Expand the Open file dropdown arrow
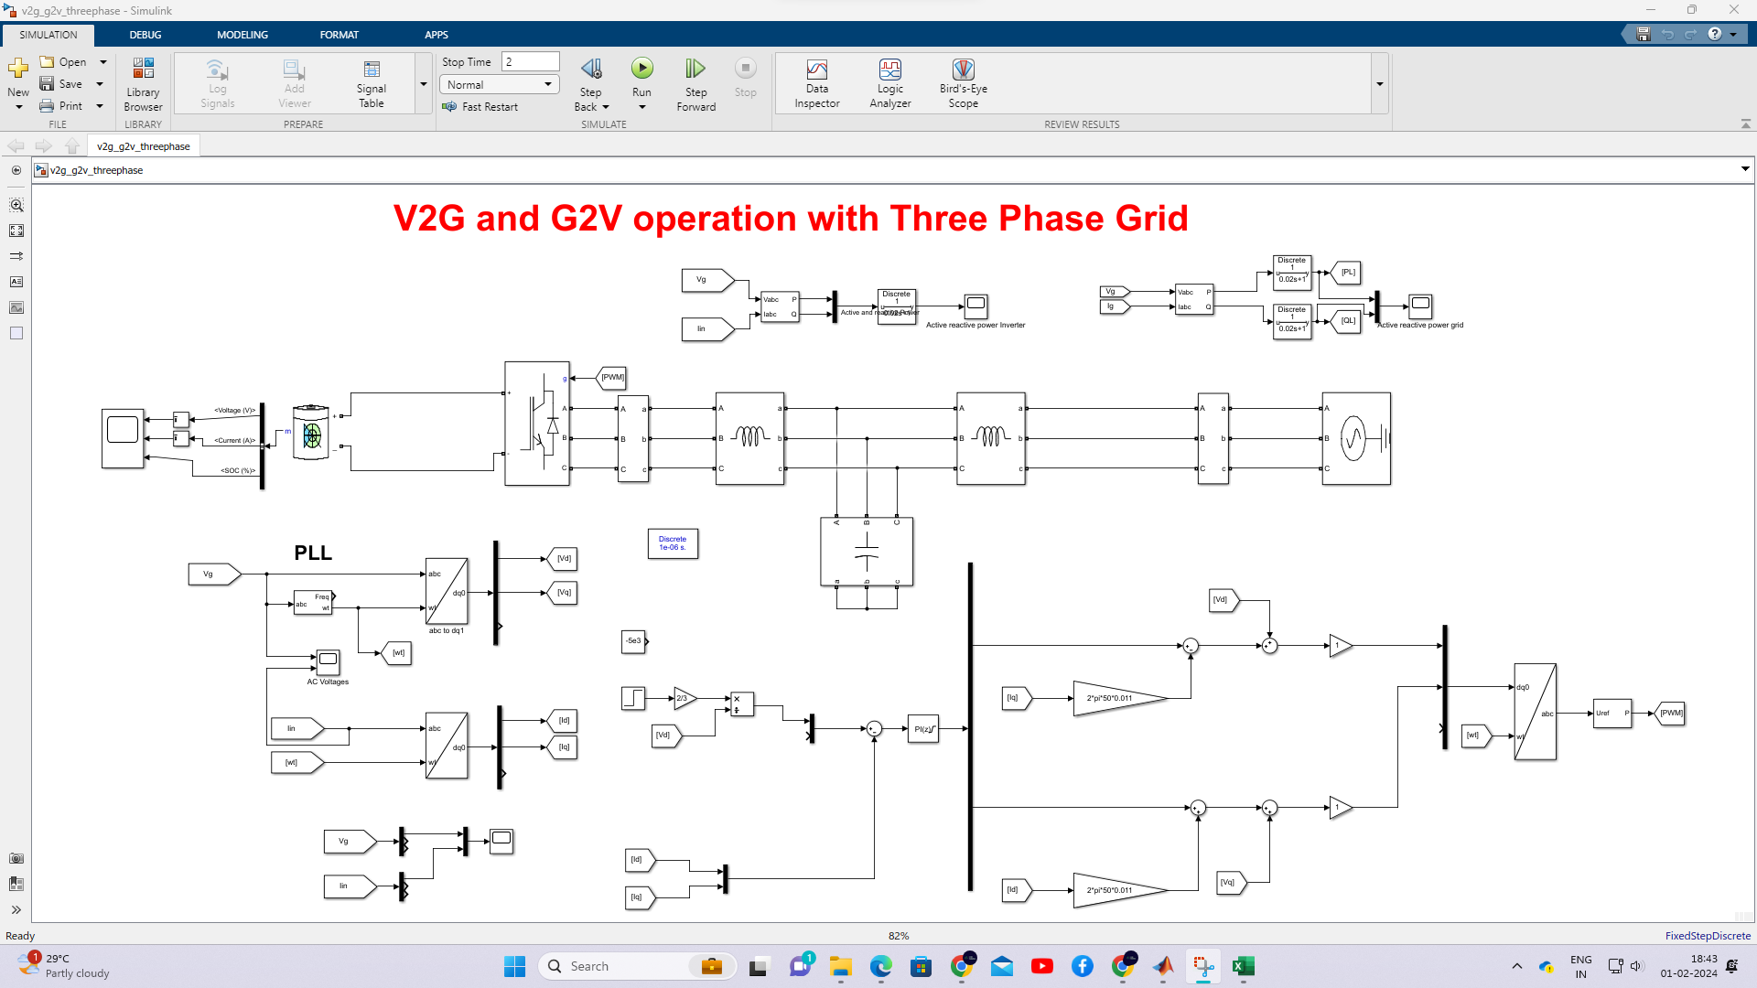Image resolution: width=1757 pixels, height=988 pixels. click(x=102, y=61)
